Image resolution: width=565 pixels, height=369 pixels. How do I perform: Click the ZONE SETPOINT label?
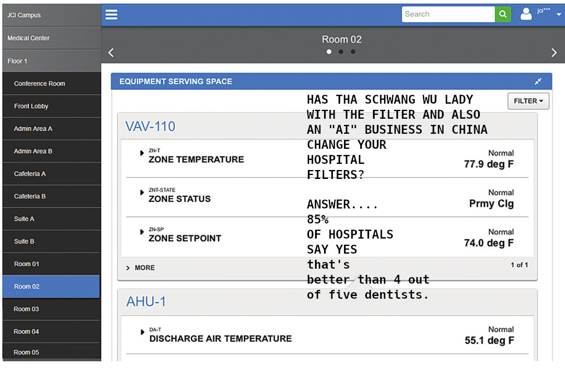(185, 238)
